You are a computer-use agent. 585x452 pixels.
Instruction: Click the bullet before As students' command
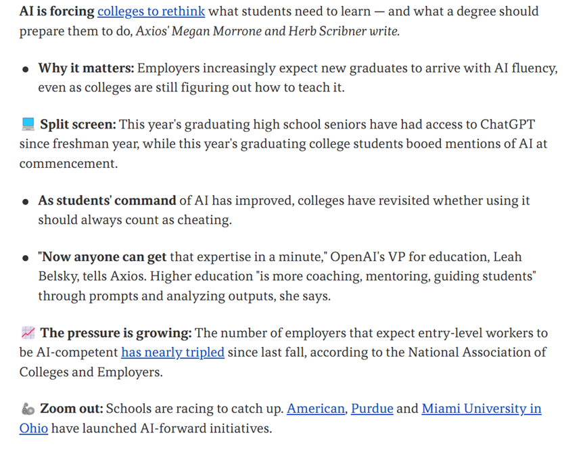tap(26, 202)
